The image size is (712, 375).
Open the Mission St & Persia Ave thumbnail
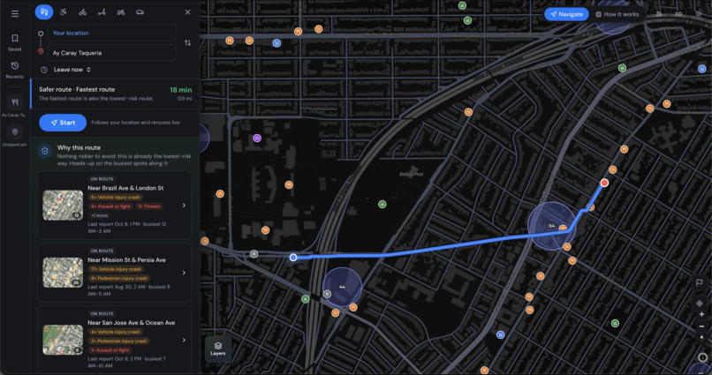click(x=63, y=273)
